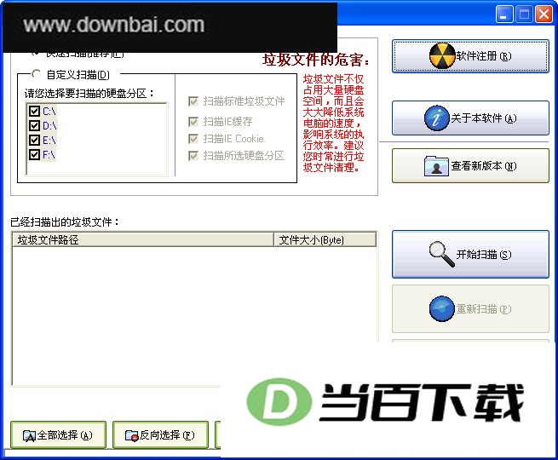Toggle 扫描IE缓存 checkbox

tap(193, 122)
